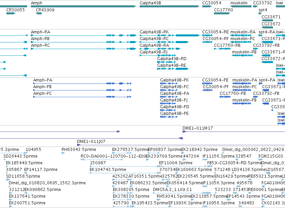Click the CG17760-PB protein label
The width and height of the screenshot is (285, 208).
(232, 93)
